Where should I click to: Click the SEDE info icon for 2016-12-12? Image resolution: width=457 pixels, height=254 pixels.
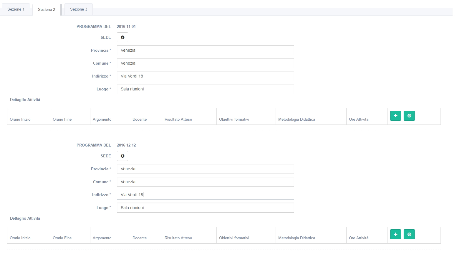[x=122, y=156]
